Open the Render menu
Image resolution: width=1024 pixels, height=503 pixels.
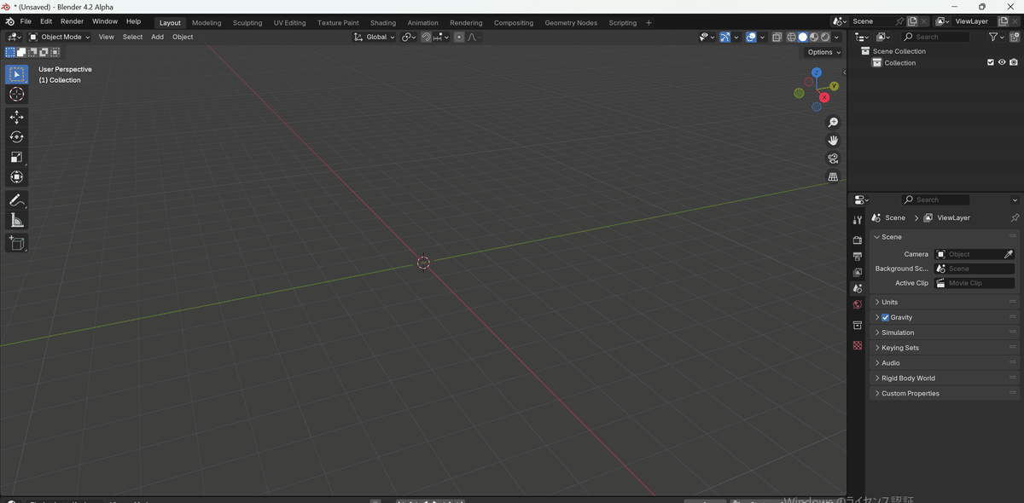(x=72, y=21)
